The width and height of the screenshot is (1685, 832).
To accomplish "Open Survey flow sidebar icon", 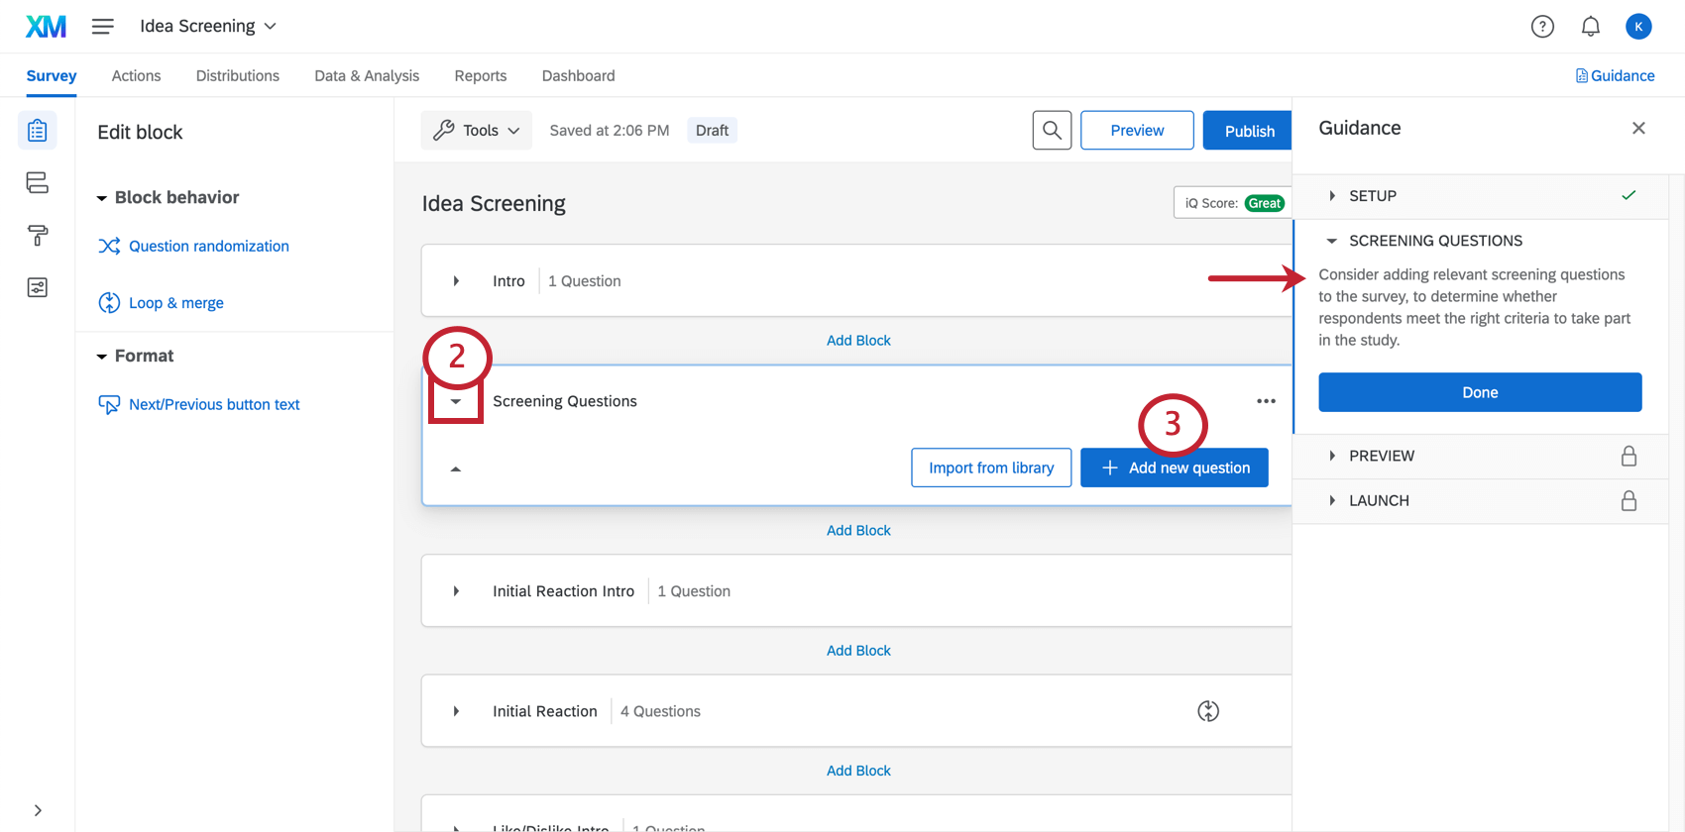I will (38, 183).
